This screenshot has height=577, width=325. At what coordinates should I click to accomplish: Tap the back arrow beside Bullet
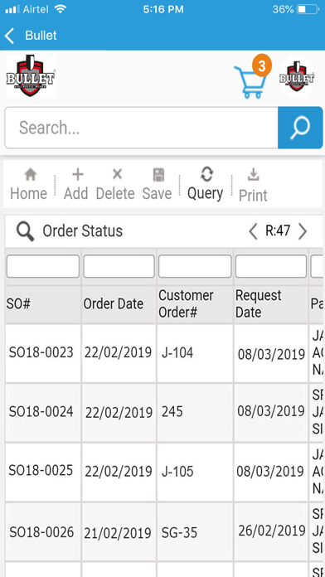10,36
